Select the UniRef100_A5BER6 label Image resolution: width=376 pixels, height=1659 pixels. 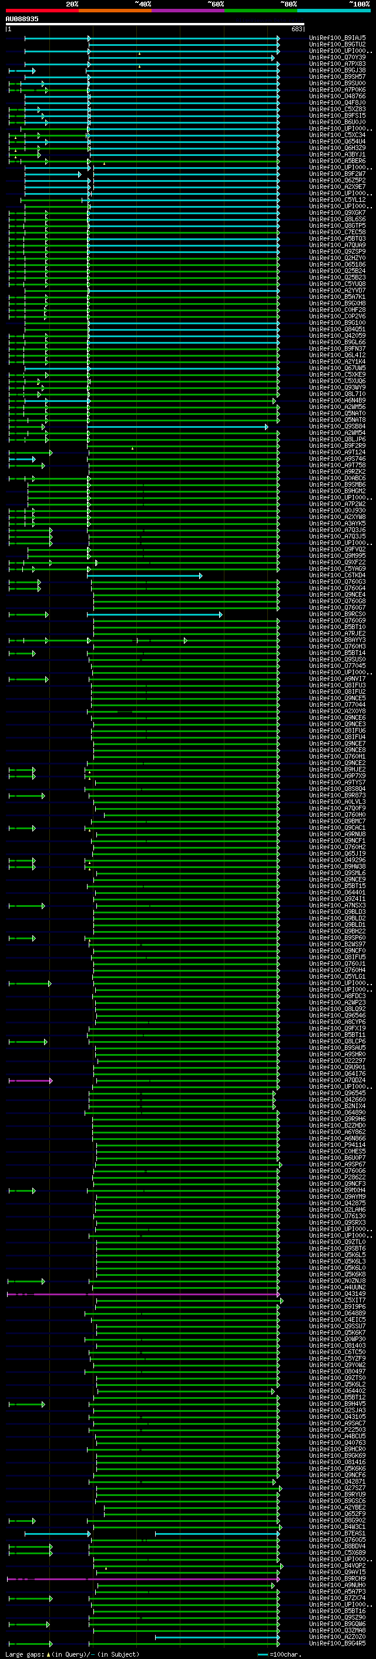[x=337, y=160]
